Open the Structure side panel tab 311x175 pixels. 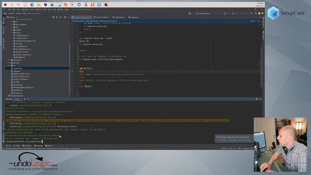[x=3, y=124]
